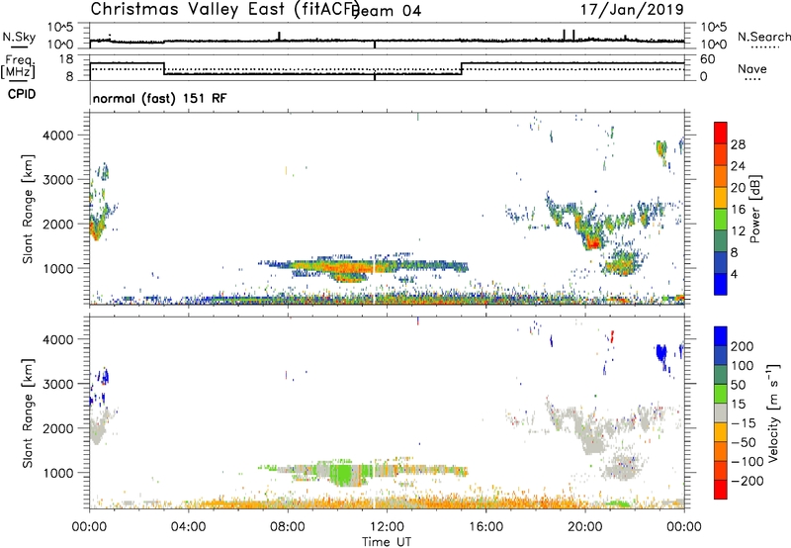The image size is (791, 548).
Task: Click the date '17/Jan/2019'
Action: click(x=632, y=9)
